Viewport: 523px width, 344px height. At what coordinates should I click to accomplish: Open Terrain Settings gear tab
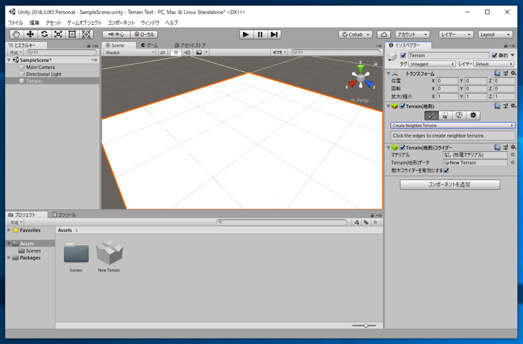[473, 116]
